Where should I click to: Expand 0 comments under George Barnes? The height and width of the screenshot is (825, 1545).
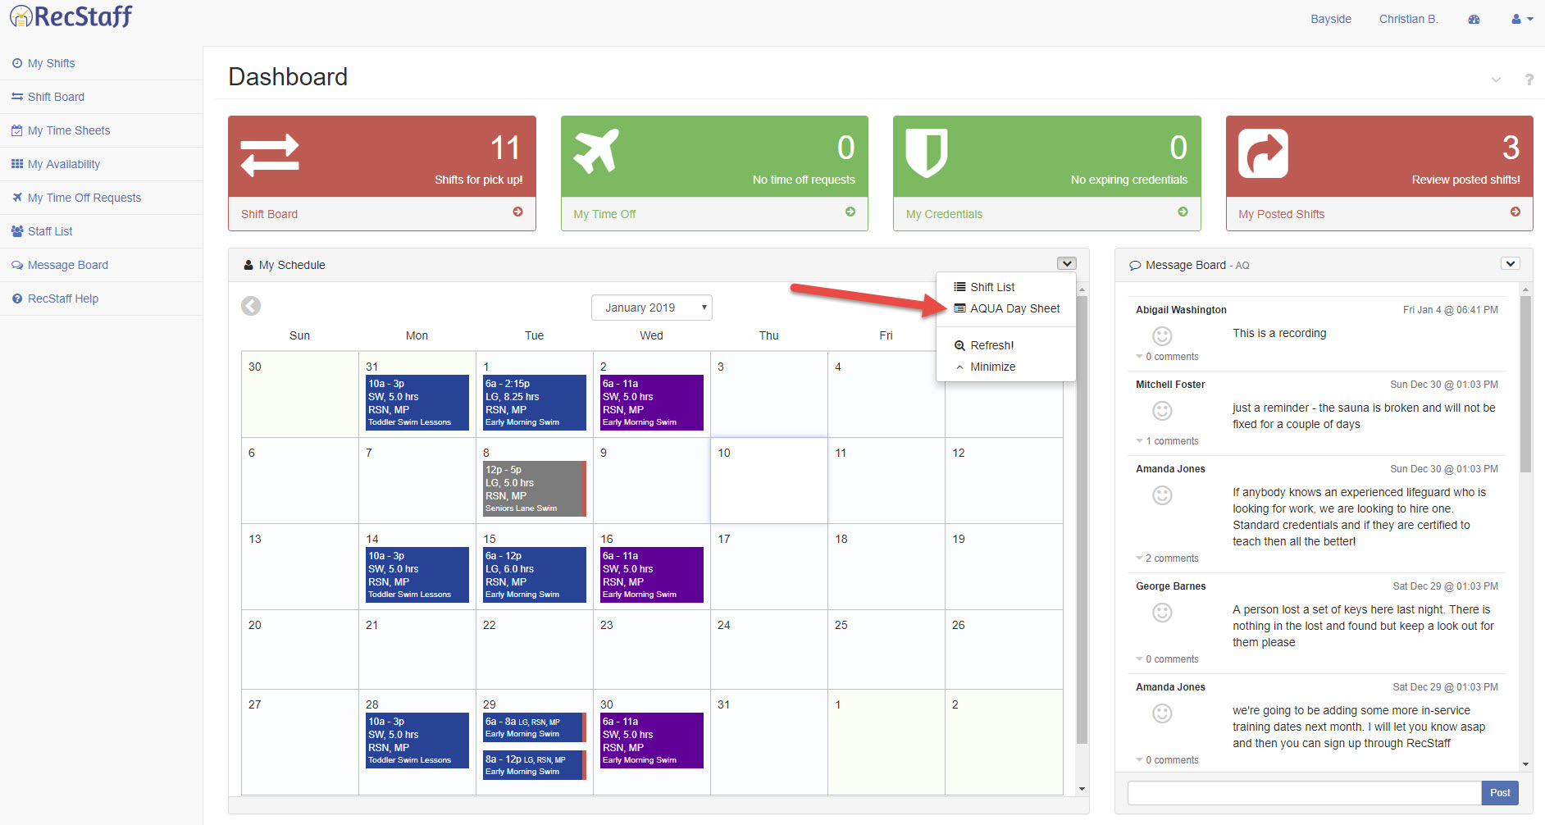tap(1167, 659)
